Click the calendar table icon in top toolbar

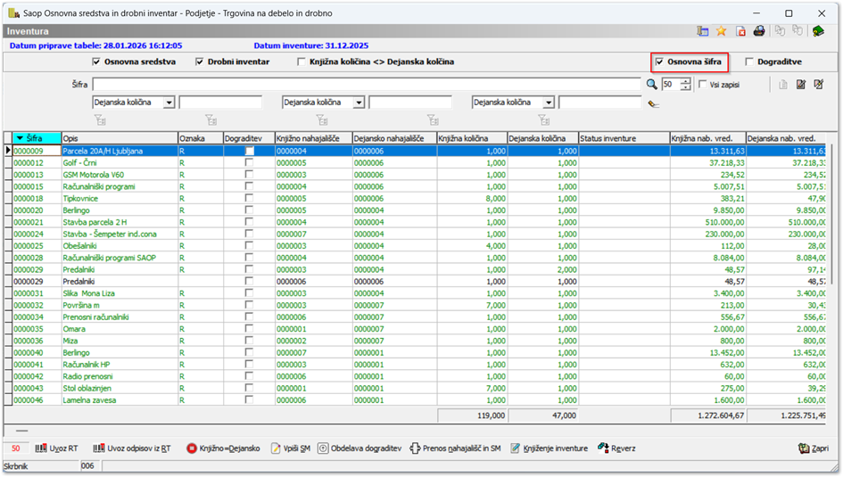(703, 31)
